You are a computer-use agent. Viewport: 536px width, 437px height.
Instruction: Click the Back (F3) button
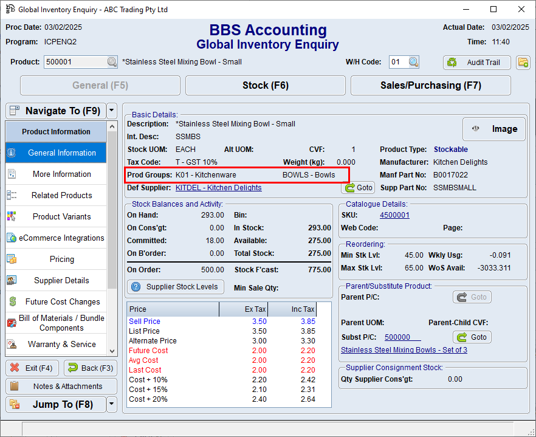[x=90, y=368]
